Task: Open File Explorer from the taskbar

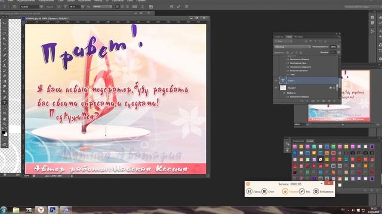Action: [16, 210]
